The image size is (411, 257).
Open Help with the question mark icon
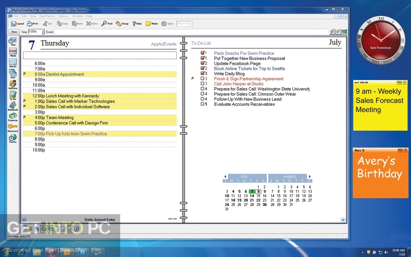(137, 24)
